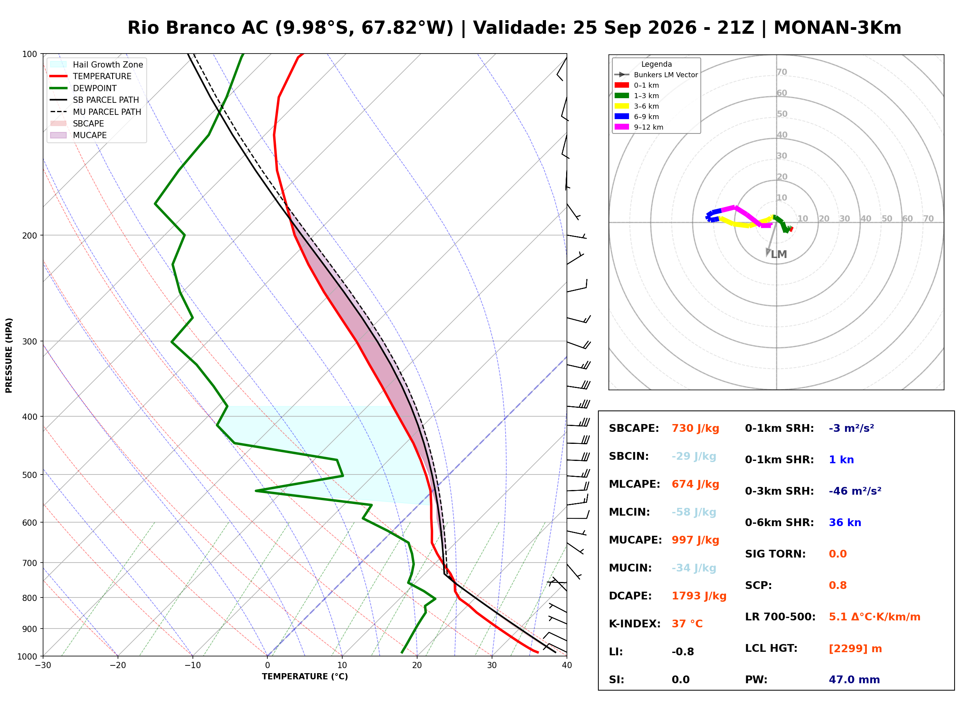This screenshot has height=710, width=960.
Task: Click the LCL HGT value 2299 m
Action: 855,649
